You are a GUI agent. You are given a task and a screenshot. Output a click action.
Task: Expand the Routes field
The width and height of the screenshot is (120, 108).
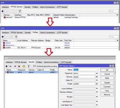97,97
